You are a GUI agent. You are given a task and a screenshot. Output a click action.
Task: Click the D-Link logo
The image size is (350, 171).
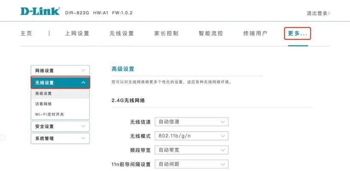click(40, 11)
